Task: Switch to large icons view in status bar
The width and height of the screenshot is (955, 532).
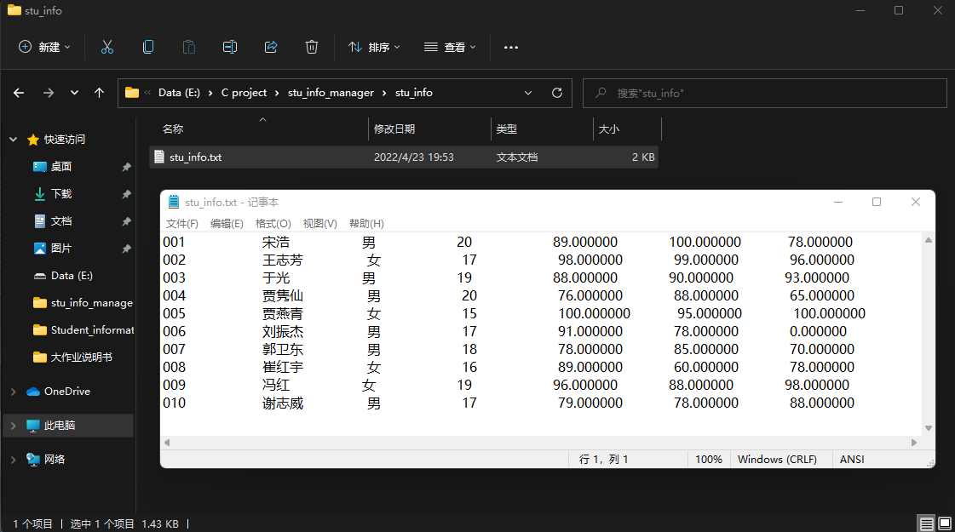Action: tap(944, 523)
